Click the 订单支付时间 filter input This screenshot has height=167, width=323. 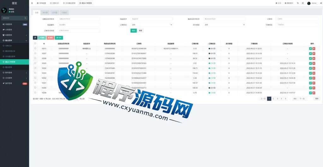click(x=79, y=31)
